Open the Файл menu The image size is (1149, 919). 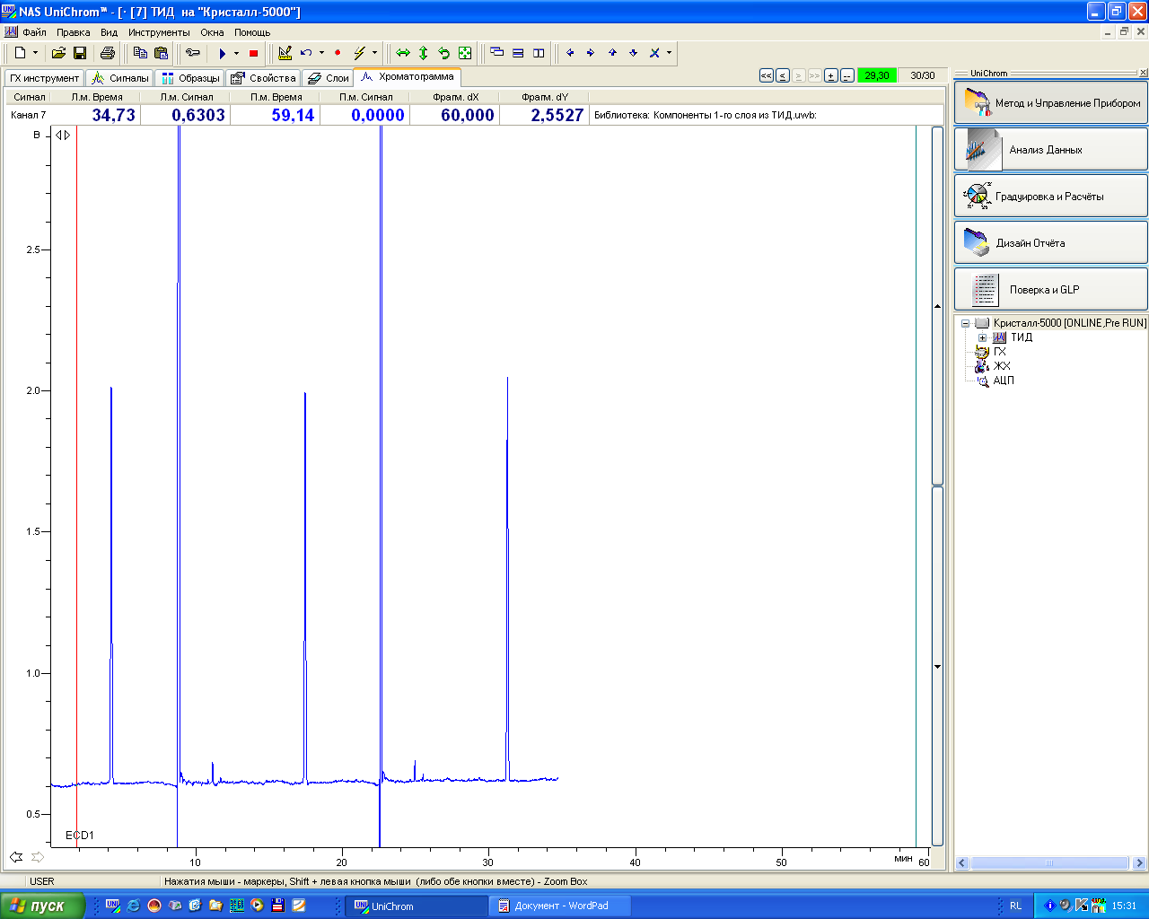[x=34, y=32]
